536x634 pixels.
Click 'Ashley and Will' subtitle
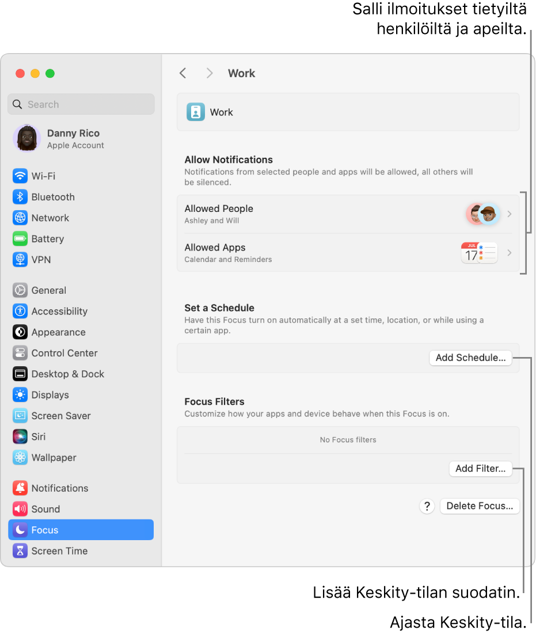[211, 221]
